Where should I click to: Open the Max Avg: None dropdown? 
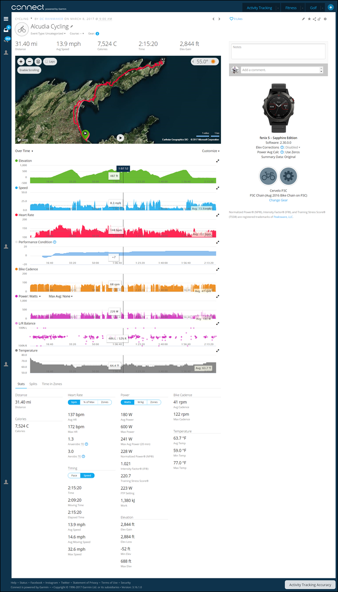[x=61, y=296]
